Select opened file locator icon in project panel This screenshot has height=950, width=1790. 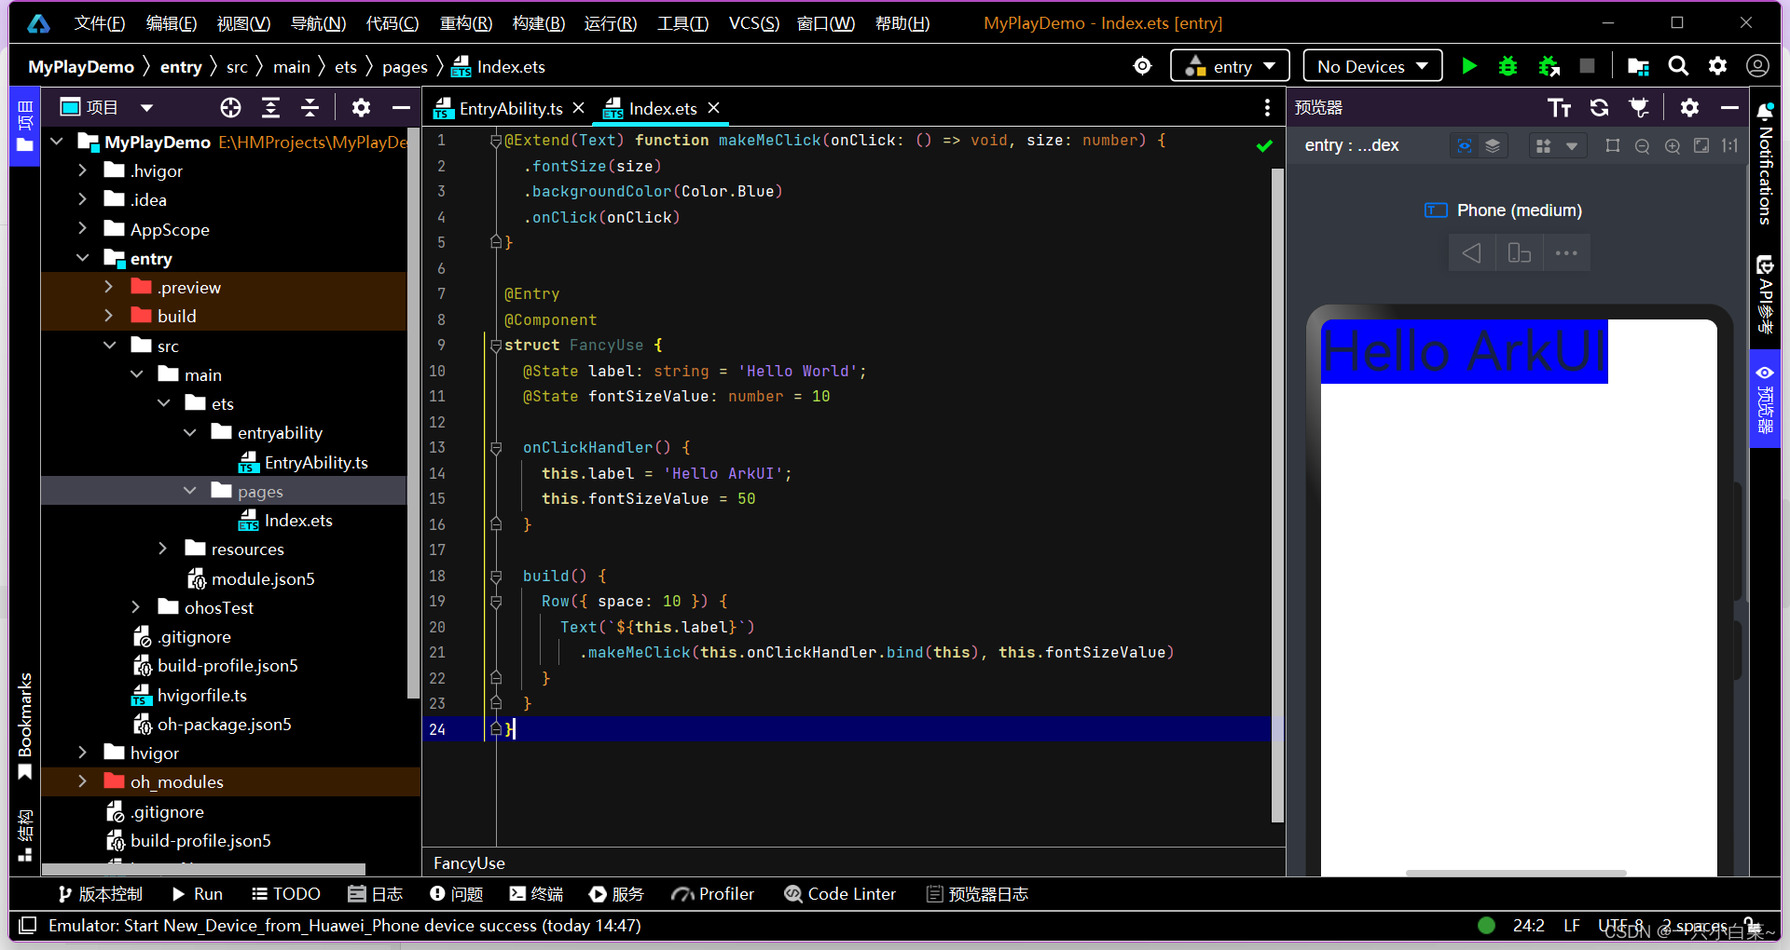tap(230, 108)
